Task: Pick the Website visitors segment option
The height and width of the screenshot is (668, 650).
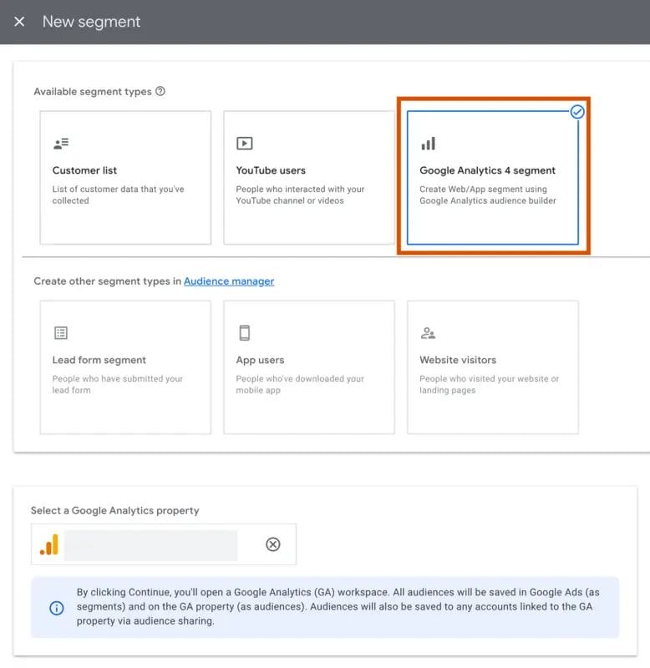Action: (491, 367)
